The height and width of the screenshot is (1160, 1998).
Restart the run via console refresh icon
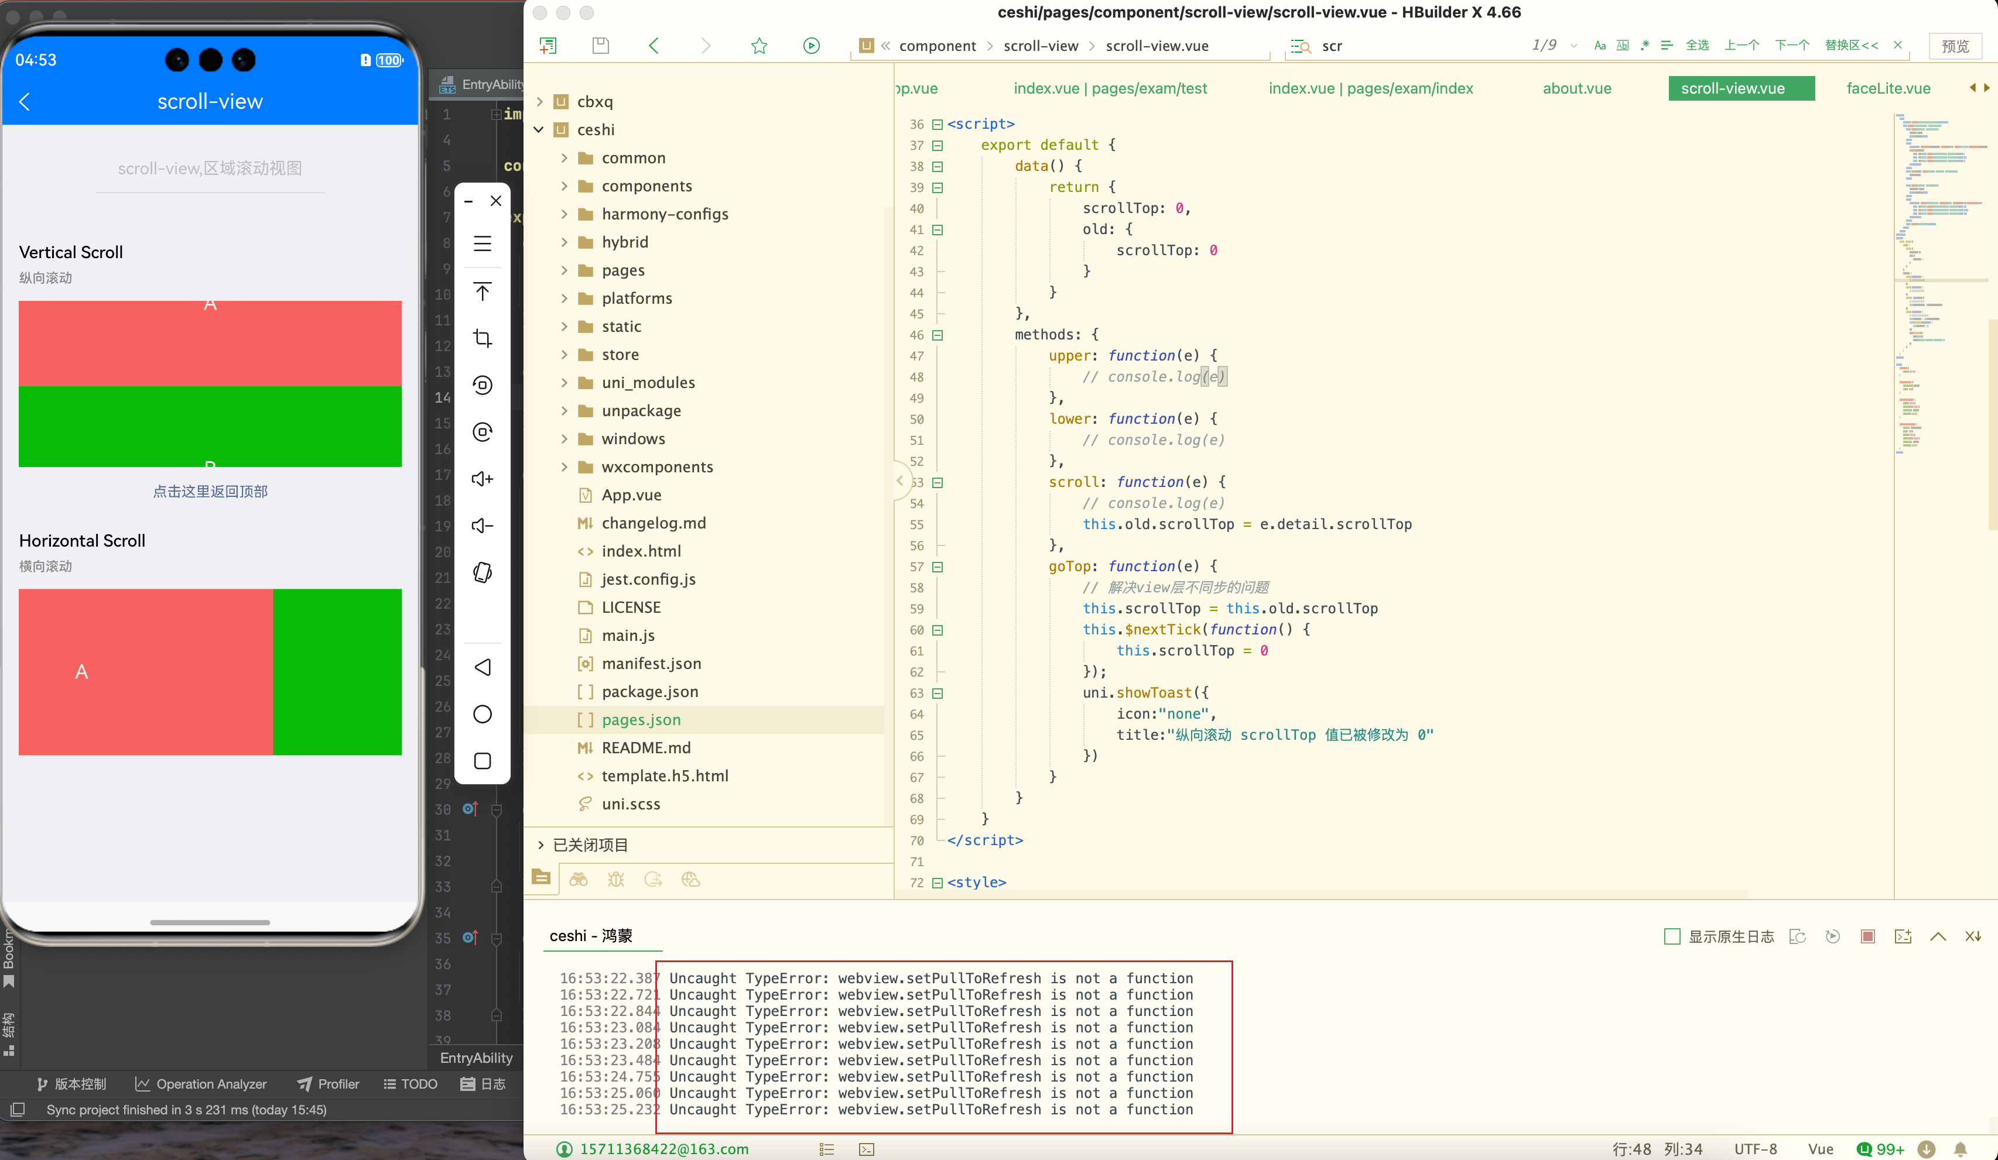point(1832,936)
